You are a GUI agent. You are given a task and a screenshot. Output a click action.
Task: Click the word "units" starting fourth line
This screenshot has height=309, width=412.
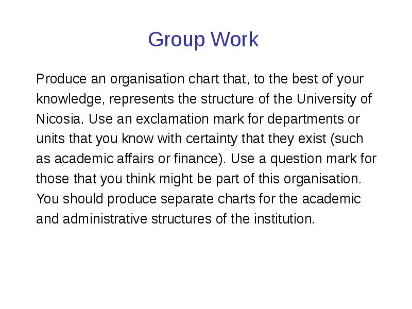click(47, 139)
